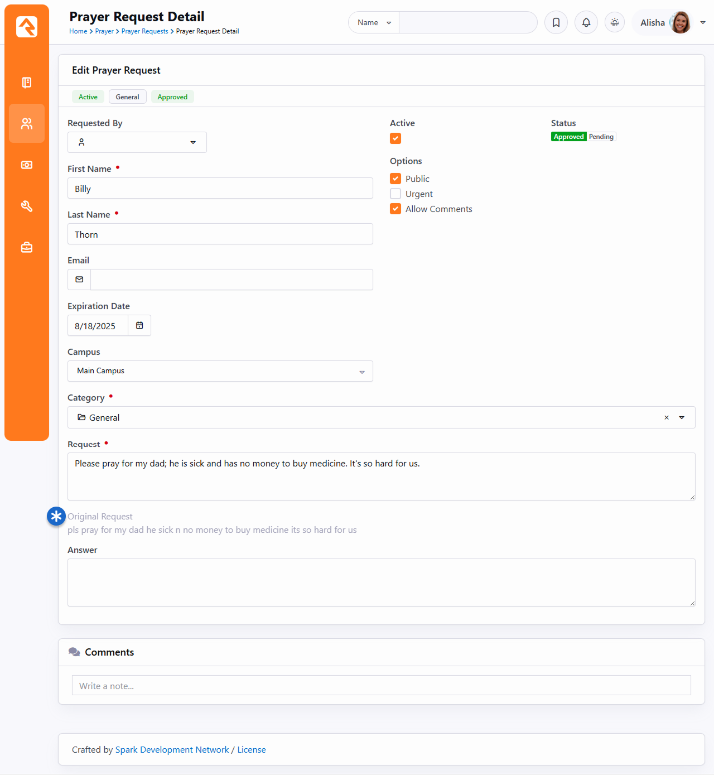Uncheck the Active checkbox
The width and height of the screenshot is (714, 775).
tap(395, 138)
